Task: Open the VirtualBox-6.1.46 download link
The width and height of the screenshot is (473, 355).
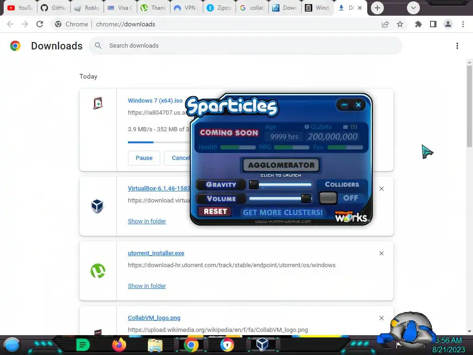Action: tap(159, 189)
